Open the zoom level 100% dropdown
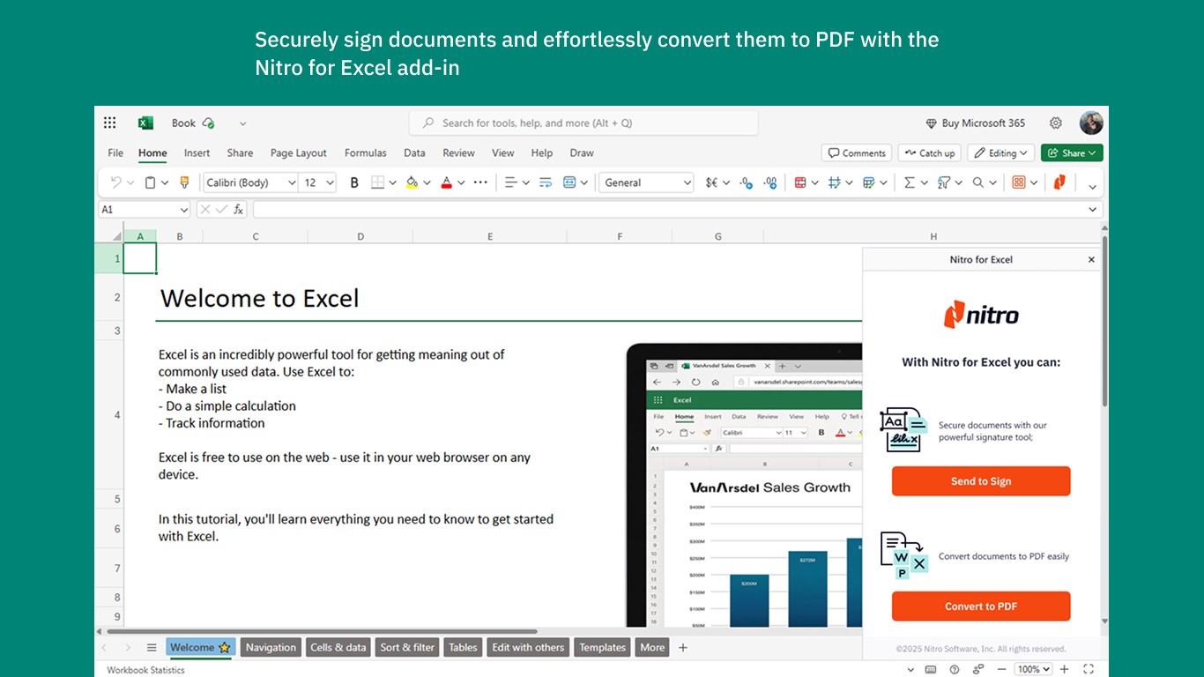This screenshot has width=1204, height=677. point(1033,670)
